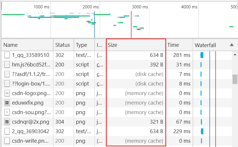
Task: Click the 3000 ms overview timeline marker
Action: 140,7
